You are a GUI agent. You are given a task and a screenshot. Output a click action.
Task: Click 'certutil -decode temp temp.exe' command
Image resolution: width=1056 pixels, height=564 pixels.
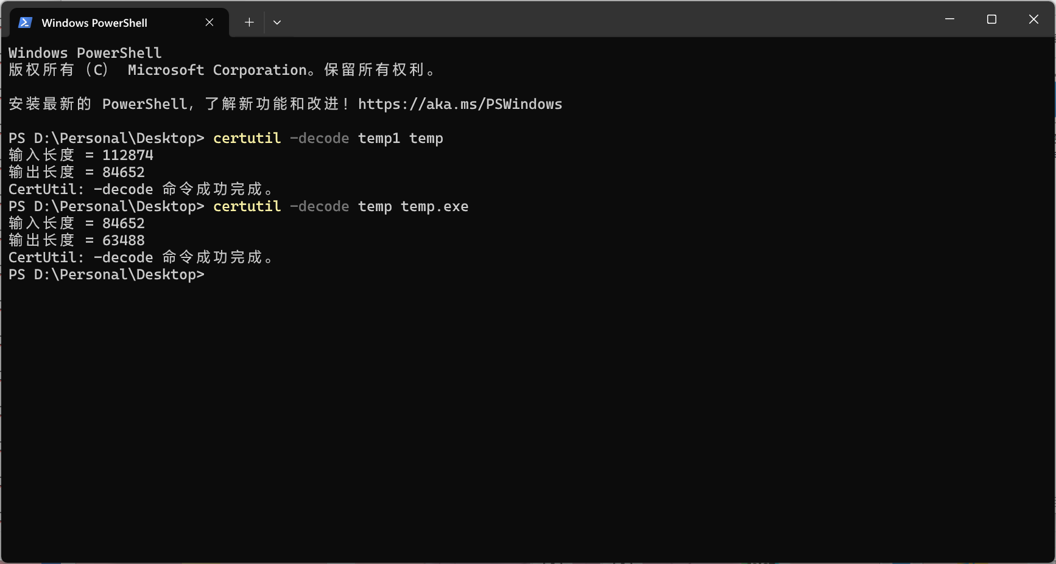pyautogui.click(x=341, y=206)
